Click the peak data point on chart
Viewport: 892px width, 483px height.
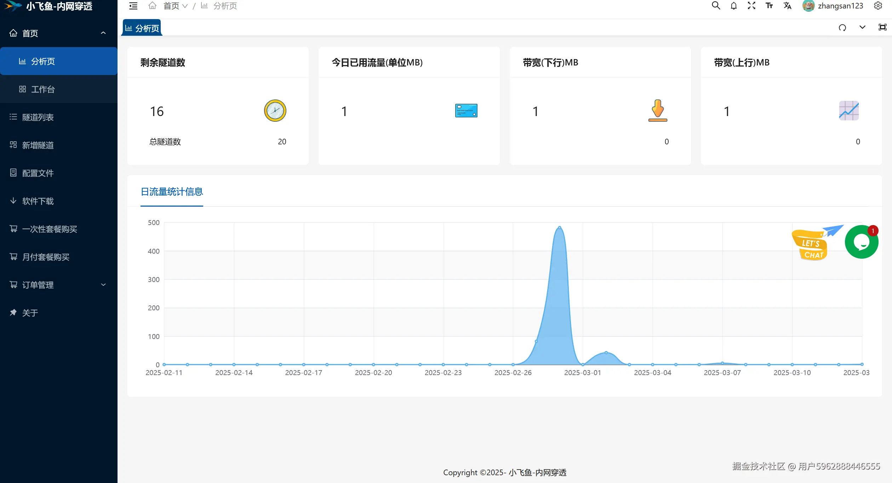click(x=559, y=227)
